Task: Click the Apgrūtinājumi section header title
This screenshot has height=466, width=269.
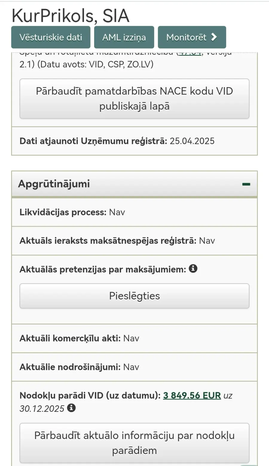Action: (54, 184)
